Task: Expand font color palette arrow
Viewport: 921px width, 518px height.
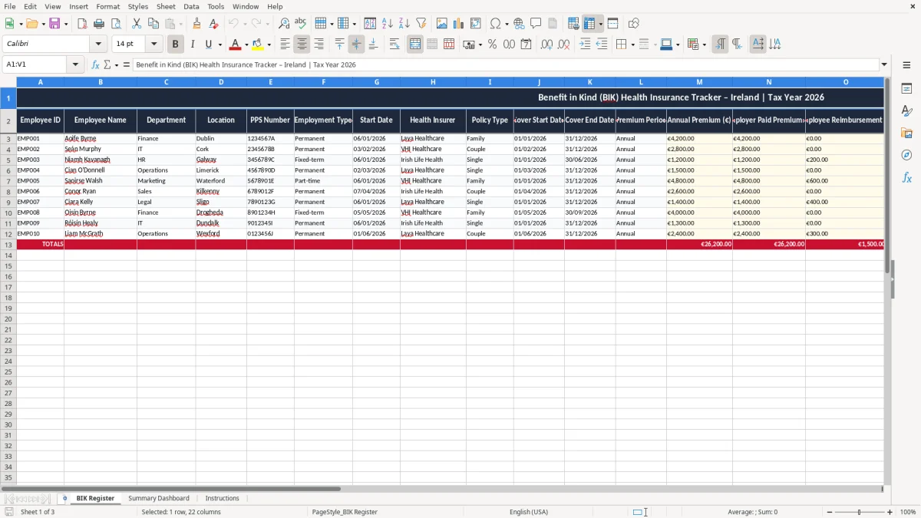Action: pyautogui.click(x=246, y=45)
